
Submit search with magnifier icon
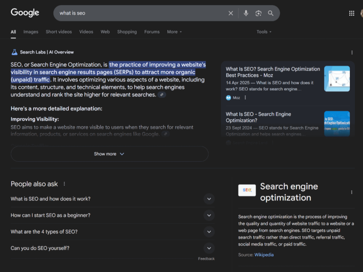pos(270,13)
